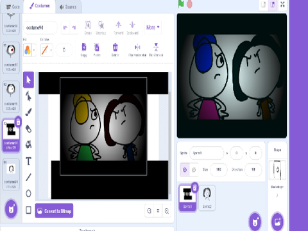Open the More layering dropdown
This screenshot has width=308, height=231.
(153, 28)
